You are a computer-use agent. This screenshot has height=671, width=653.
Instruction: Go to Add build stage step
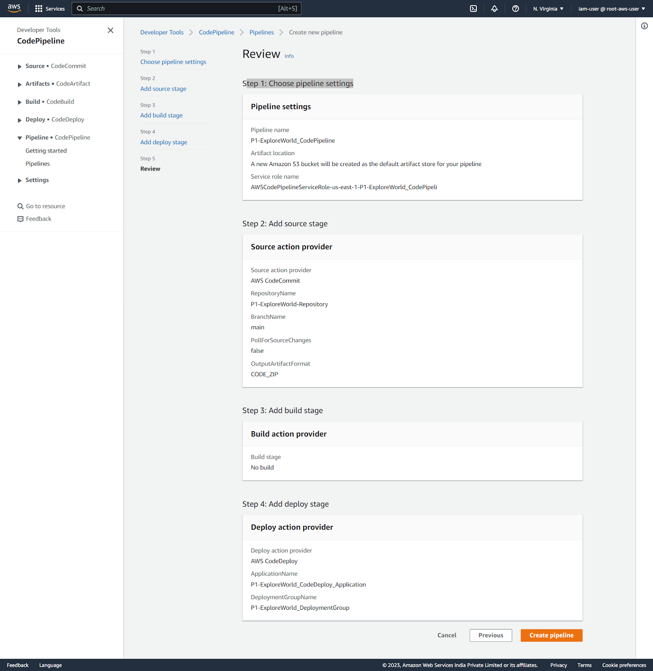(161, 115)
